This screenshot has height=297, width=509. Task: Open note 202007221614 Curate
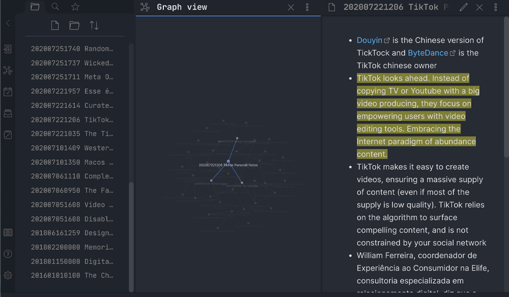tap(72, 105)
